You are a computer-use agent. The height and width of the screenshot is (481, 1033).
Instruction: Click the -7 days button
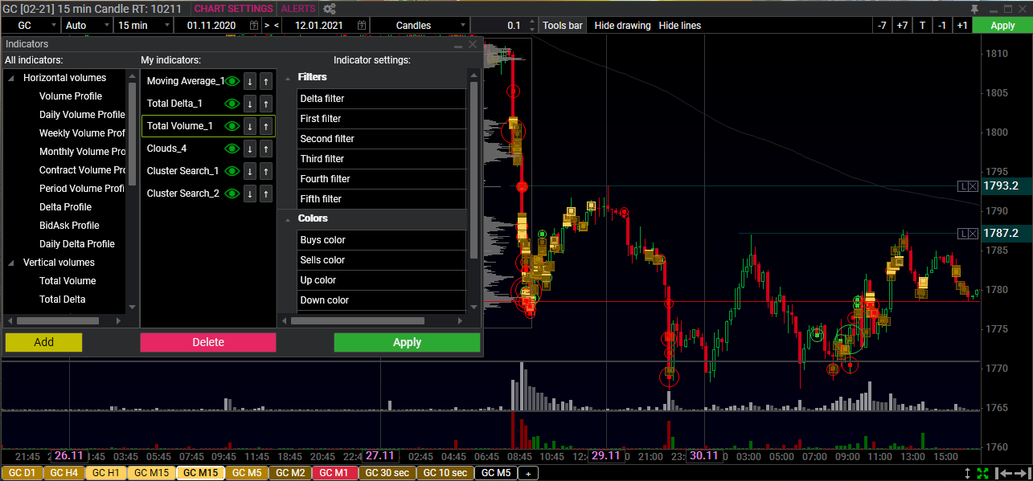(x=882, y=25)
